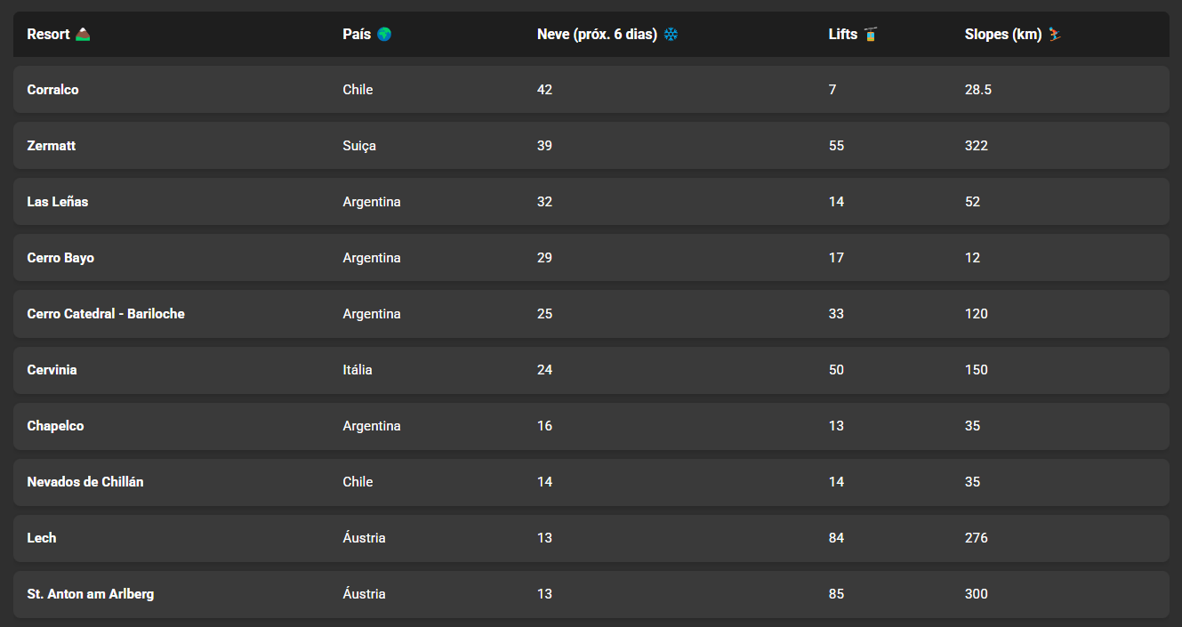Select the St. Anton am Arlberg row
1182x627 pixels.
pyautogui.click(x=591, y=594)
